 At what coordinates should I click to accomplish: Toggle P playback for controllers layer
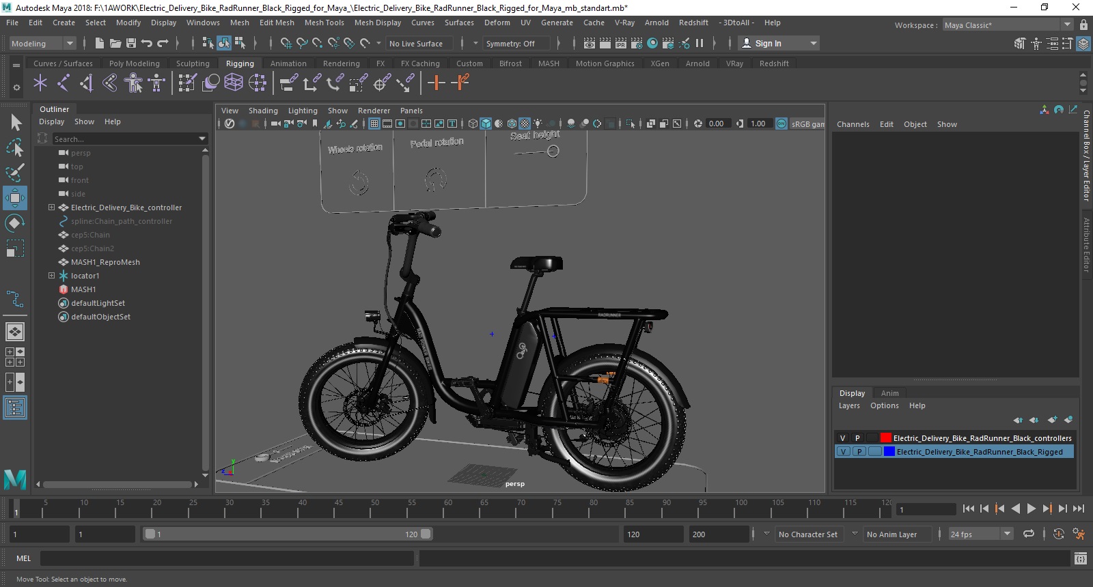point(857,438)
